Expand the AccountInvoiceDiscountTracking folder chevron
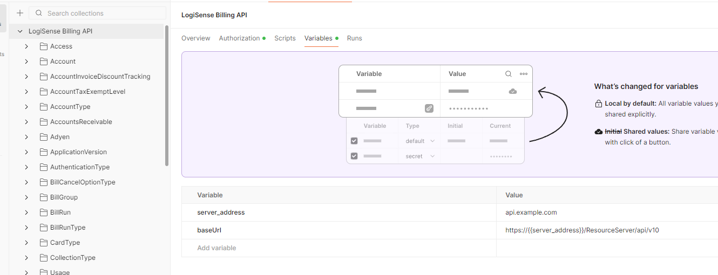 [x=26, y=77]
